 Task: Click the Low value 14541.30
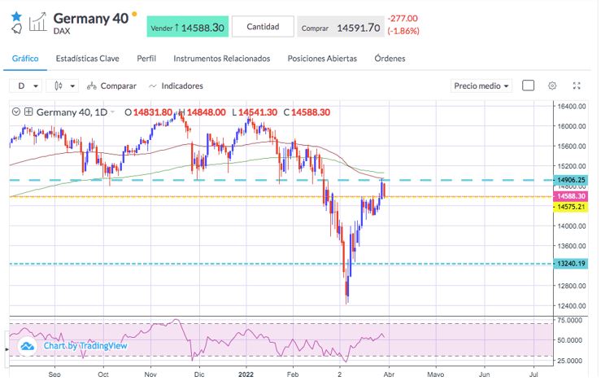click(x=258, y=112)
